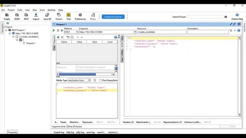Screen dimensions: 246x138
Task: Open the Method POST dropdown
Action: pyautogui.click(x=77, y=32)
